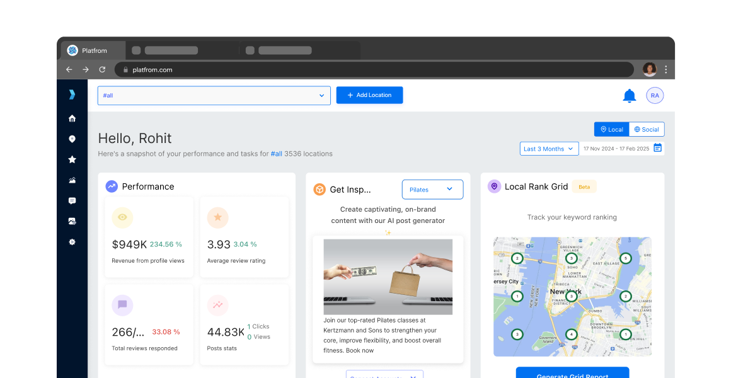Click the eye icon on the Revenue card

coord(122,217)
